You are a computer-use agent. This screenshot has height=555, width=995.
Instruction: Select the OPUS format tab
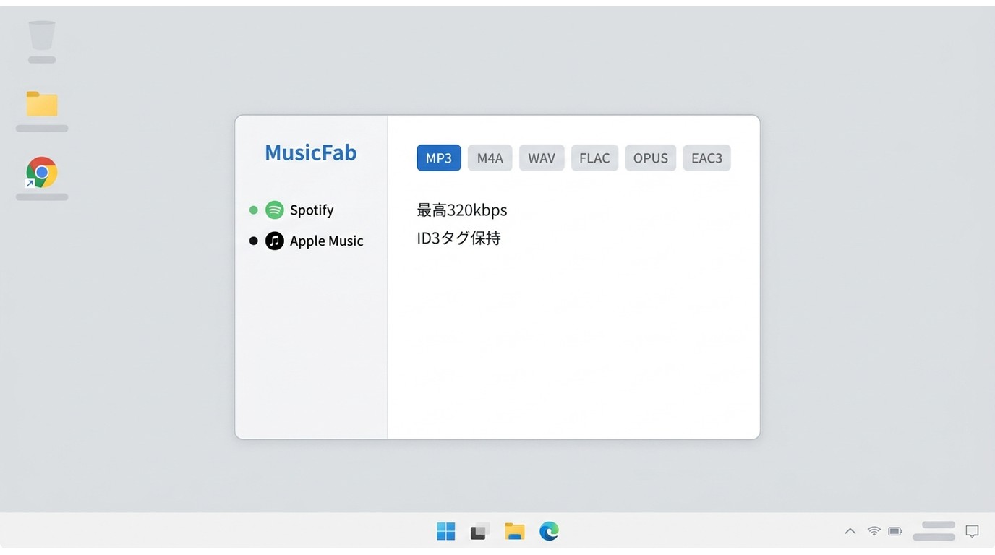(650, 158)
